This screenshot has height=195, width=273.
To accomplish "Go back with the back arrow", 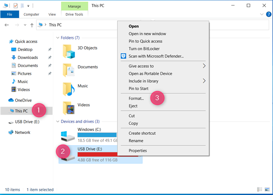I will pos(7,25).
